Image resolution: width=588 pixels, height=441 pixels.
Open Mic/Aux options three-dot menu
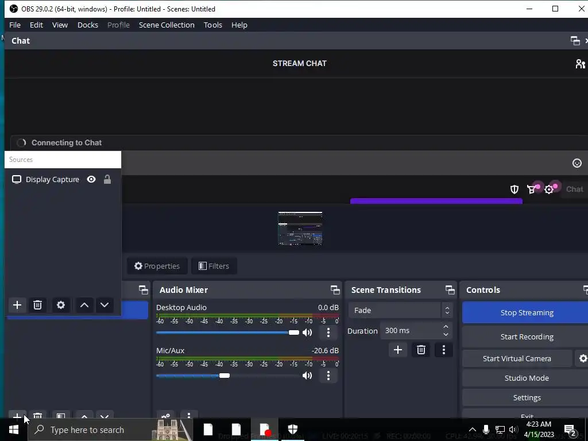pos(328,376)
